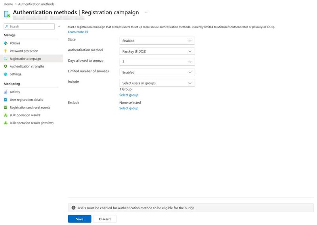Select Registration campaign menu item
Screen dimensions: 317x225
point(32,59)
